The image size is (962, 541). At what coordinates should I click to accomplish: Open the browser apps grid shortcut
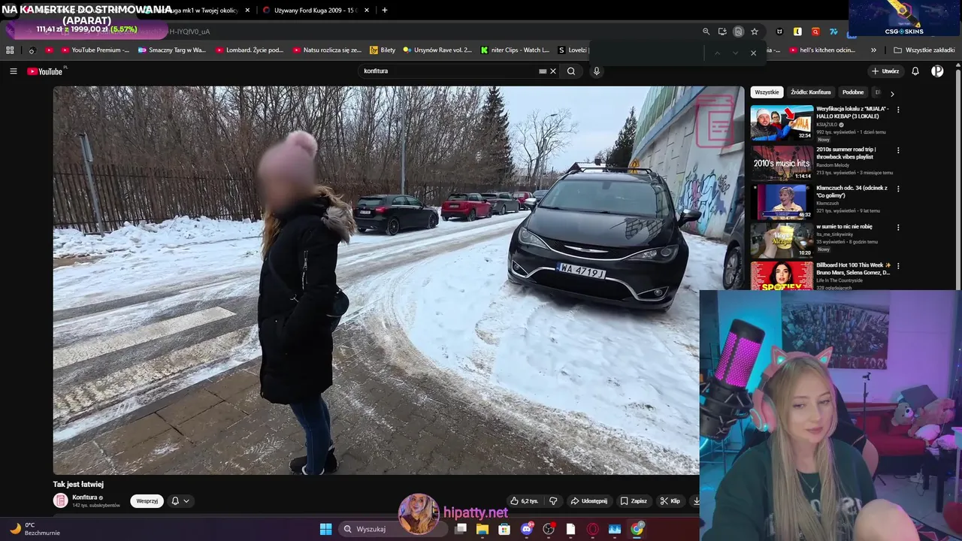10,50
